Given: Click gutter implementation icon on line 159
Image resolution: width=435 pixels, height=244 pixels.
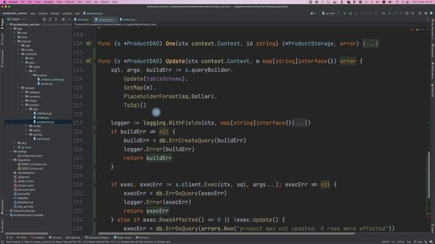Looking at the screenshot, I should (x=88, y=43).
